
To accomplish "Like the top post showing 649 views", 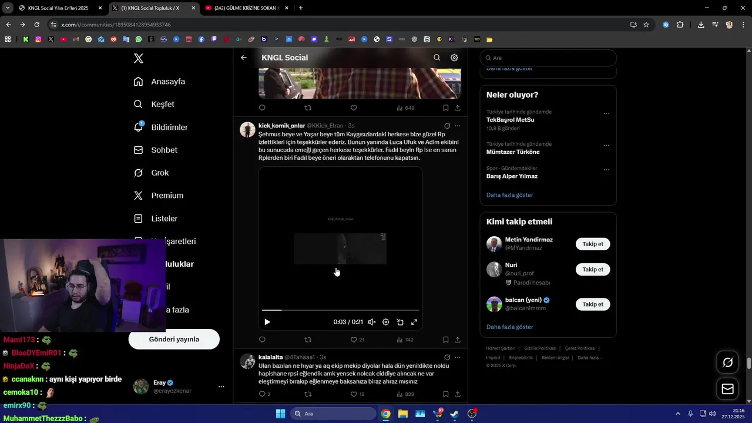I will point(354,108).
